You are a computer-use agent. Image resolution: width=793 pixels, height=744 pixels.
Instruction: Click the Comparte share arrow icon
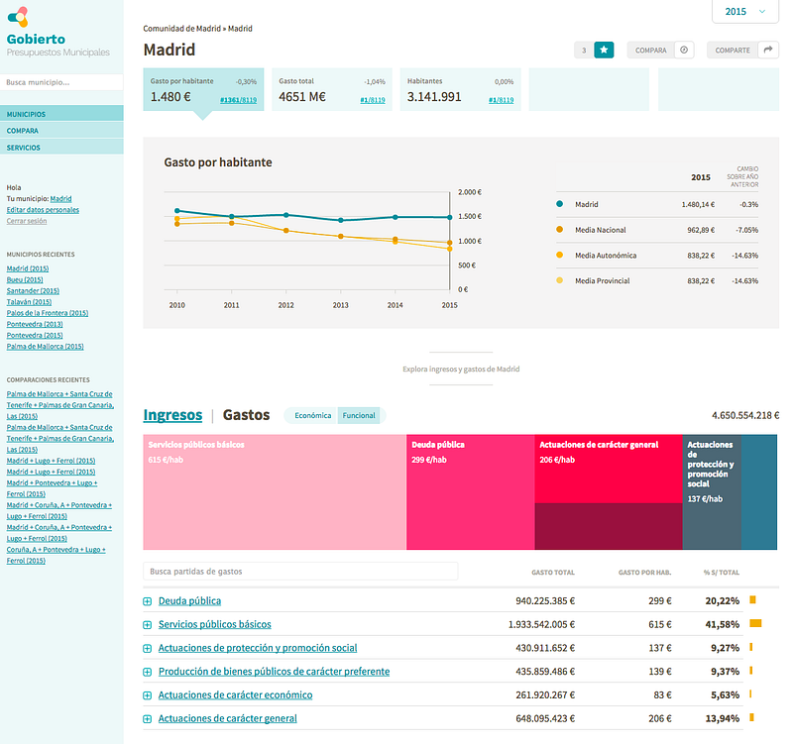(x=767, y=50)
